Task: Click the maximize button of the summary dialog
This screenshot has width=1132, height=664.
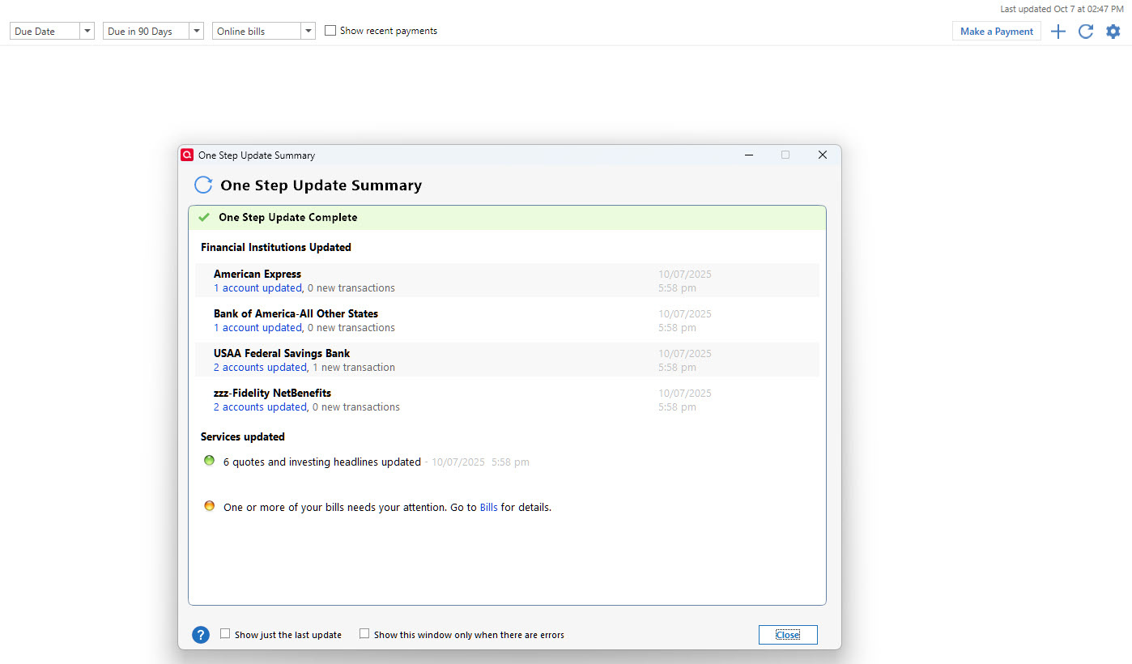Action: pyautogui.click(x=785, y=155)
